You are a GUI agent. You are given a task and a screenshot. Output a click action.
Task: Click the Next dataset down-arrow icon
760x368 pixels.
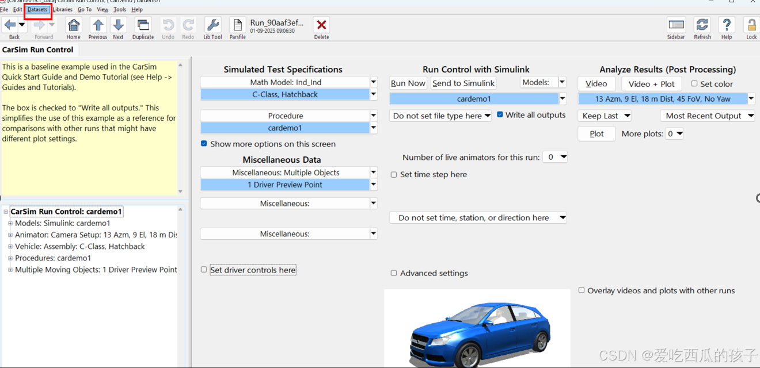click(118, 25)
